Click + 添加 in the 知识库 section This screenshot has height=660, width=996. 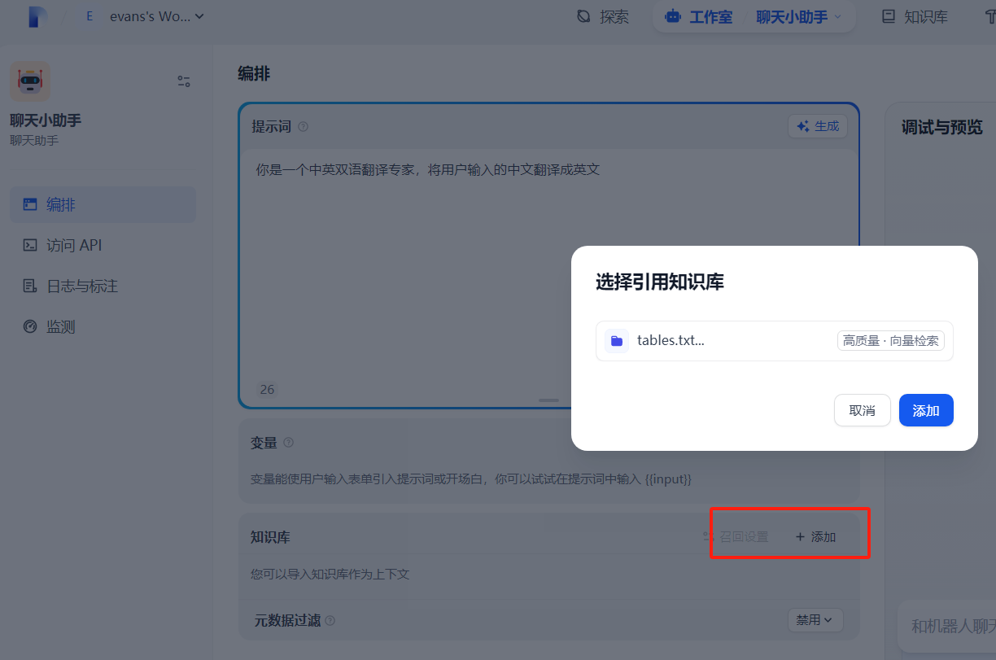(815, 537)
